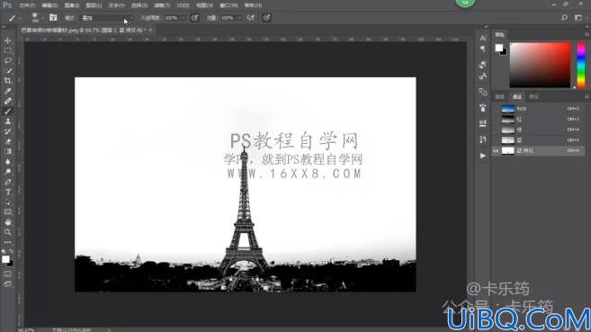Open the tool preset picker arrow
The width and height of the screenshot is (591, 332).
[x=21, y=18]
